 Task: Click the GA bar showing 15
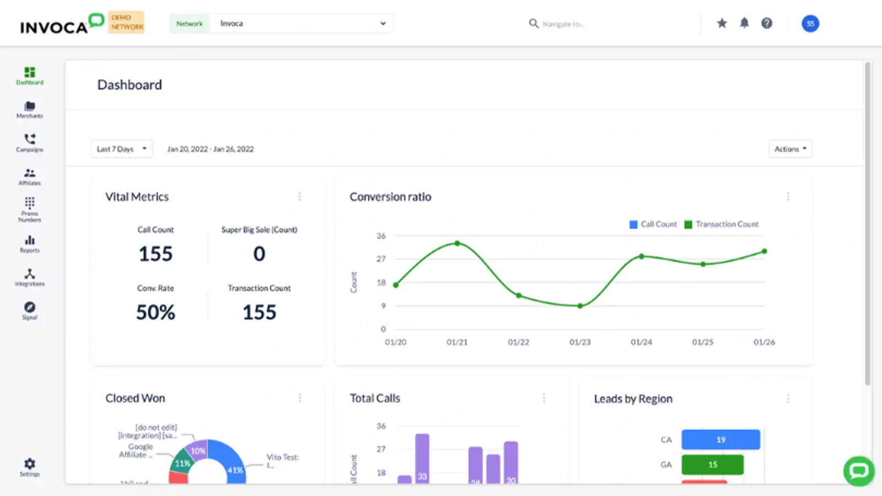click(713, 465)
